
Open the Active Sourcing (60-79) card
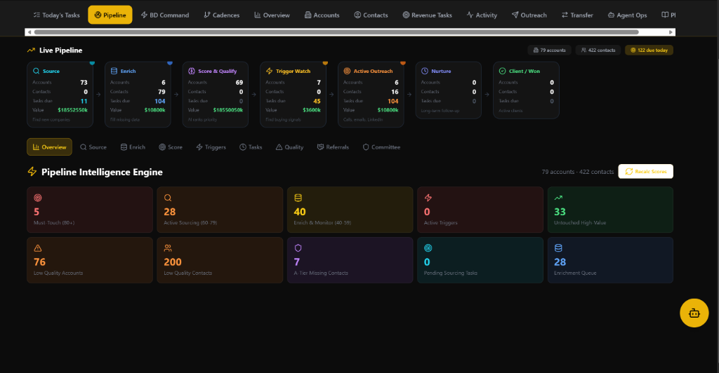[x=220, y=210]
